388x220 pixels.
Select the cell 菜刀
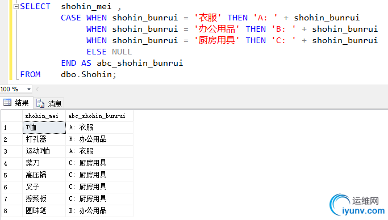44,163
